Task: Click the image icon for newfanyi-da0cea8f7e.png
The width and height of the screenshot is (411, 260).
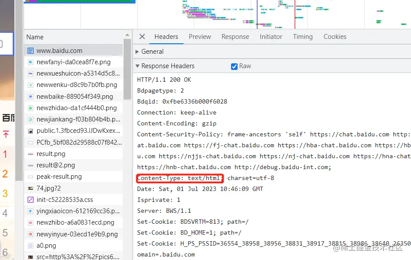Action: [x=31, y=62]
